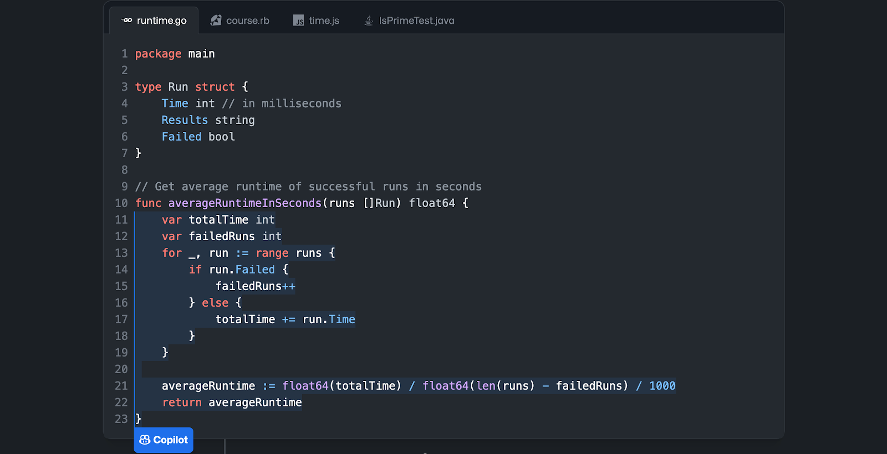
Task: Click the 'package' keyword on line 1
Action: [x=159, y=54]
